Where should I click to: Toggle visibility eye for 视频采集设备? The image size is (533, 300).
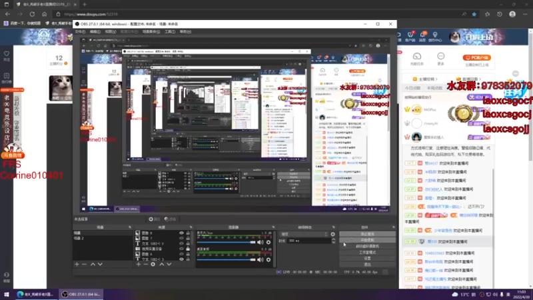coord(181,249)
